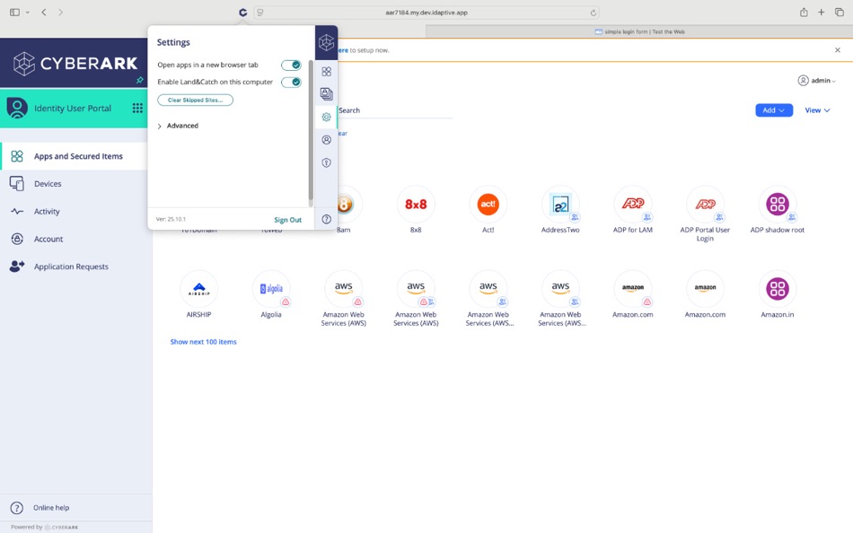853x533 pixels.
Task: Toggle the blue pin on the CyberArk sidebar
Action: tap(139, 81)
